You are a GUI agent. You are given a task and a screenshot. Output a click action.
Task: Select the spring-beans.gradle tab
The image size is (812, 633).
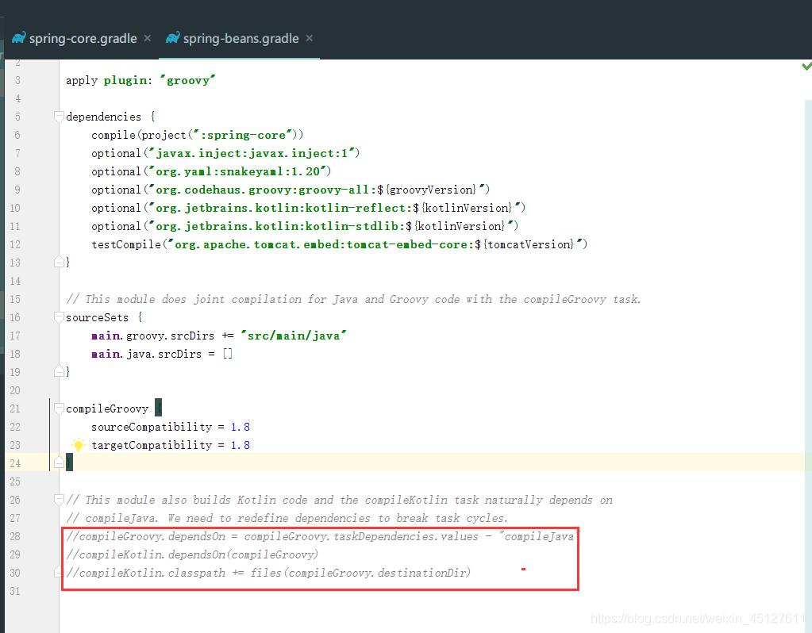[x=241, y=39]
